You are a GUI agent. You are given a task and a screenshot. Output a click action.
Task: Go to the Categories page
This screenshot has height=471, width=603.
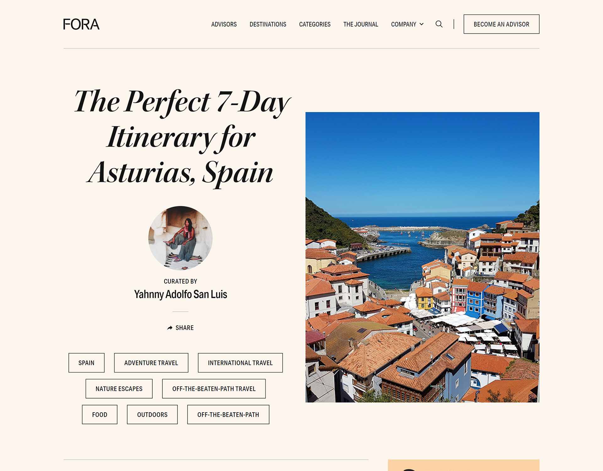315,24
